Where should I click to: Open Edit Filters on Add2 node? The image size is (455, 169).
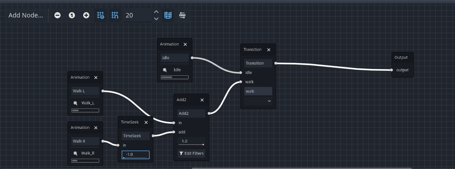191,153
